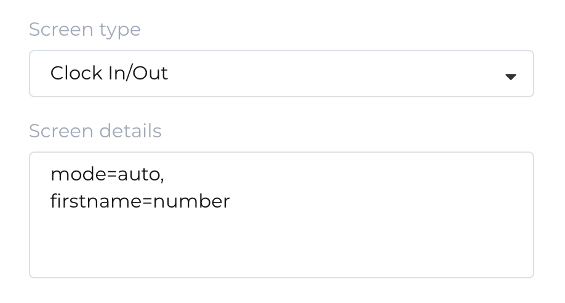Click the Screen type dropdown arrow
Viewport: 565px width, 303px height.
coord(510,76)
